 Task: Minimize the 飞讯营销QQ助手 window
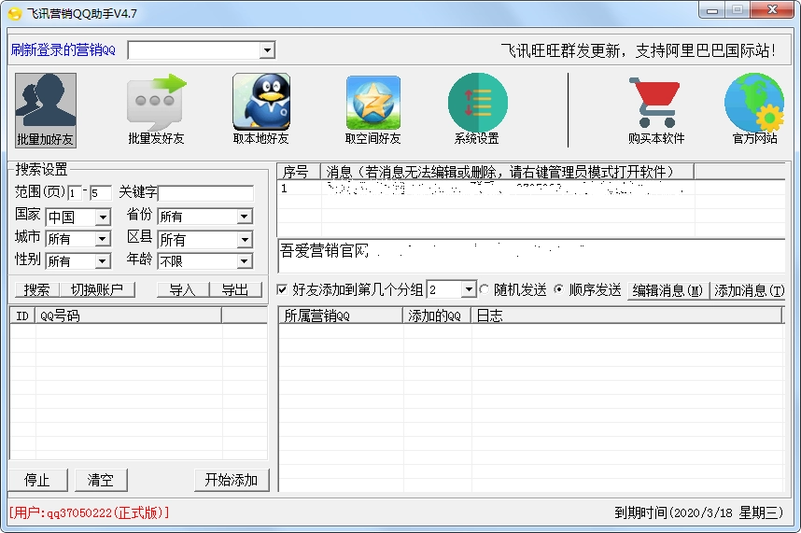coord(712,10)
